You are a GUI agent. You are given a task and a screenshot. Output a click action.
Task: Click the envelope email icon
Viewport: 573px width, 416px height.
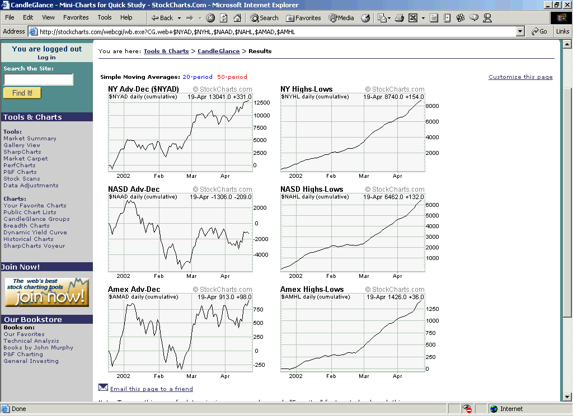(x=103, y=387)
